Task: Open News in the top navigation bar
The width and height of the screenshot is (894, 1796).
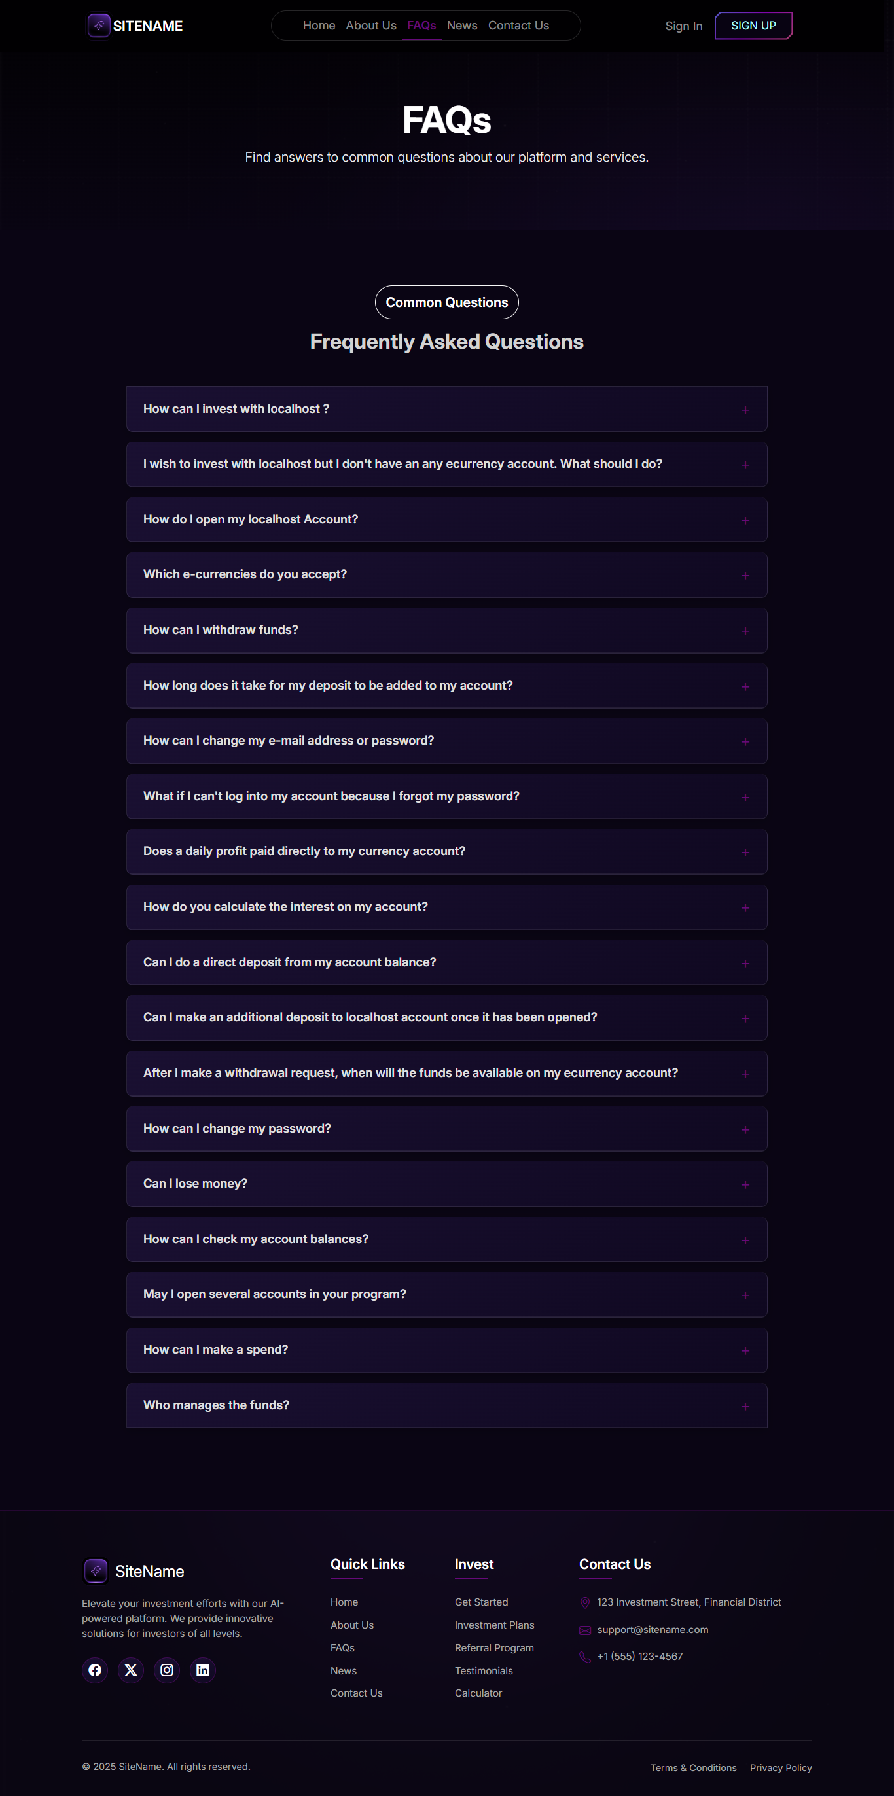Action: point(461,25)
